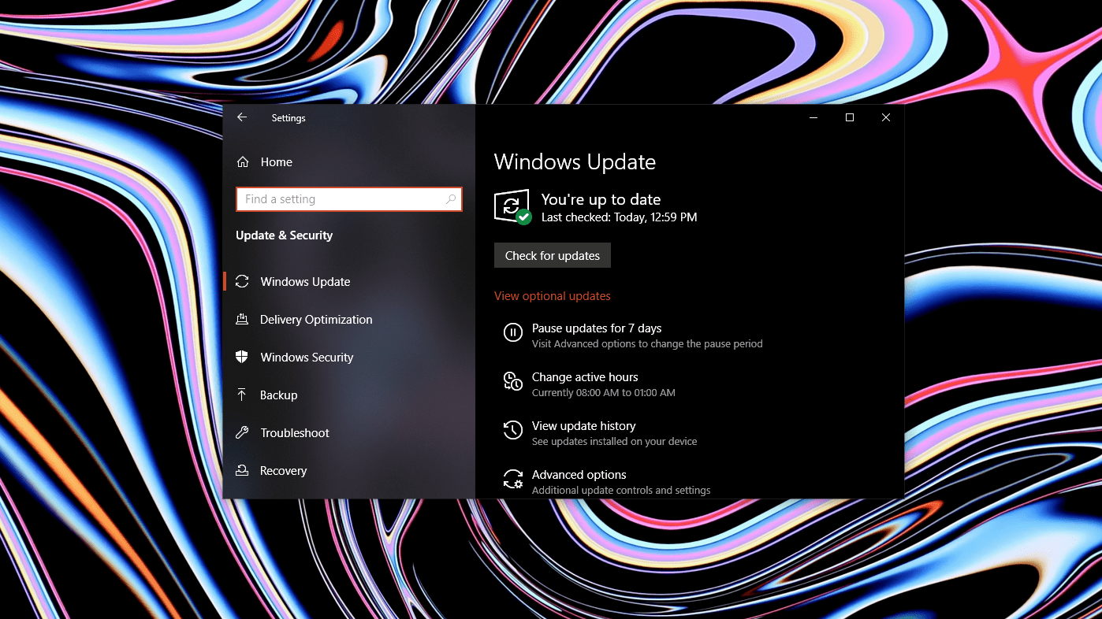1102x619 pixels.
Task: Click the Windows Security shield icon
Action: [x=243, y=357]
